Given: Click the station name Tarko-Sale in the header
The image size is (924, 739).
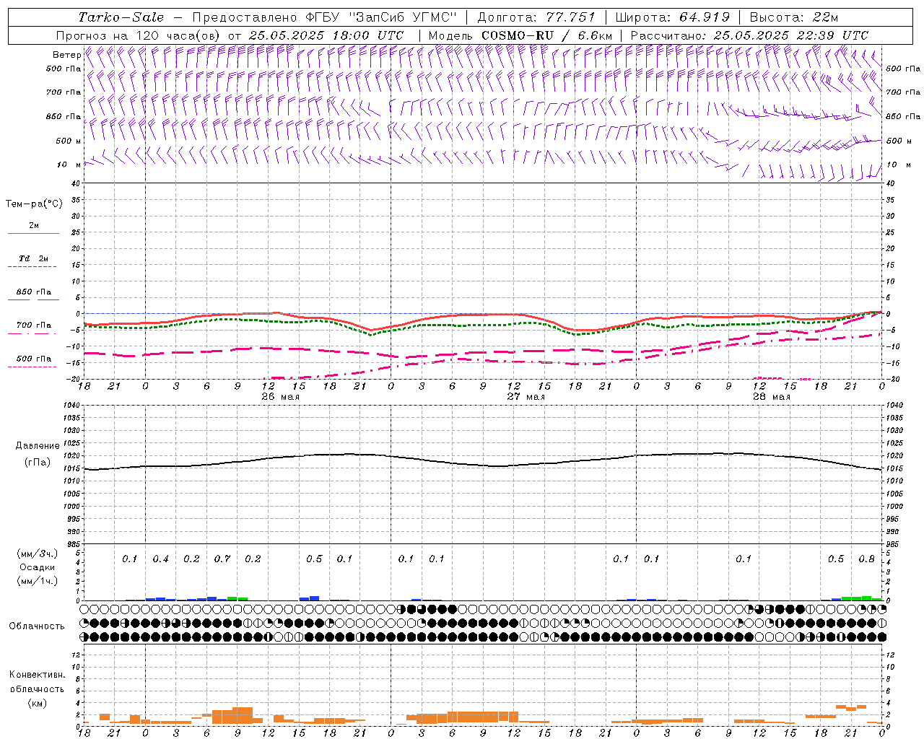Looking at the screenshot, I should [x=121, y=17].
